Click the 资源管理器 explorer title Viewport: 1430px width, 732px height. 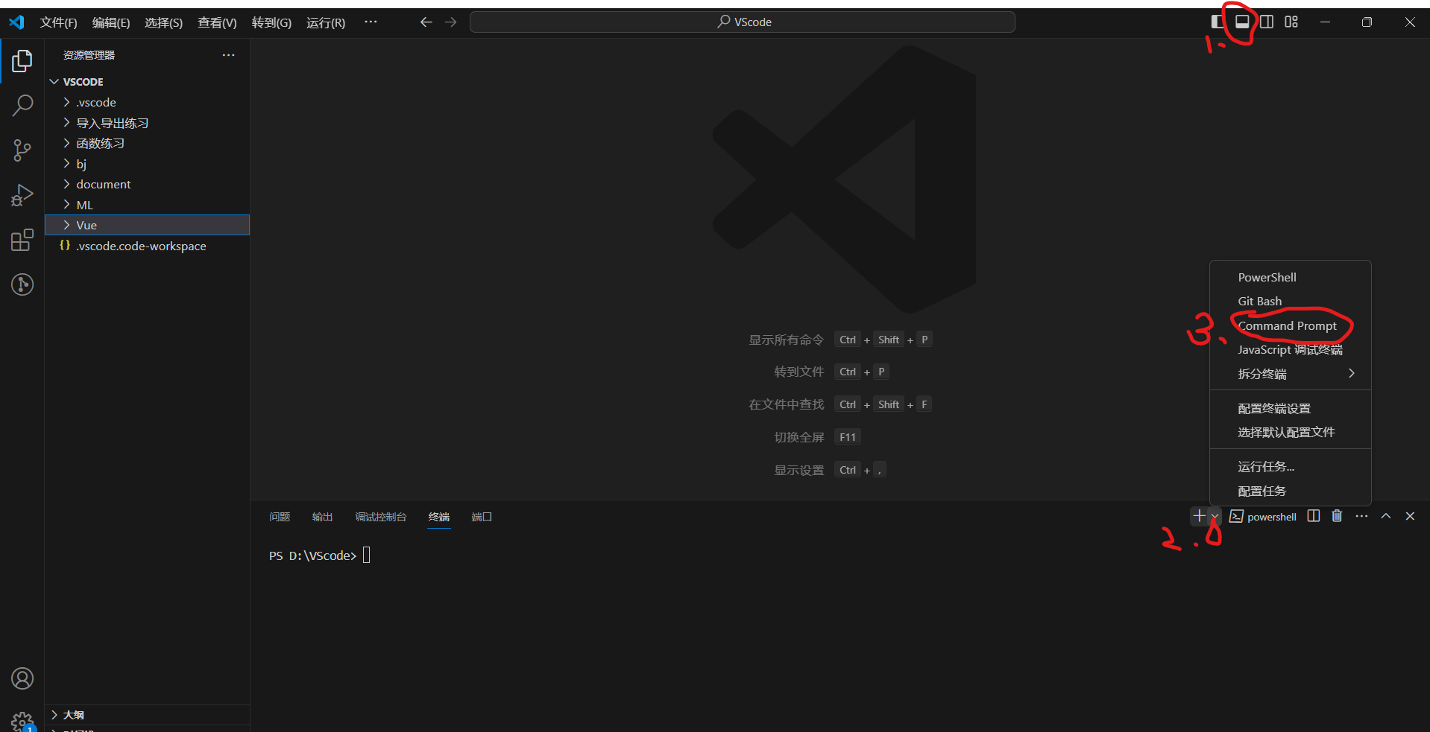(x=89, y=55)
